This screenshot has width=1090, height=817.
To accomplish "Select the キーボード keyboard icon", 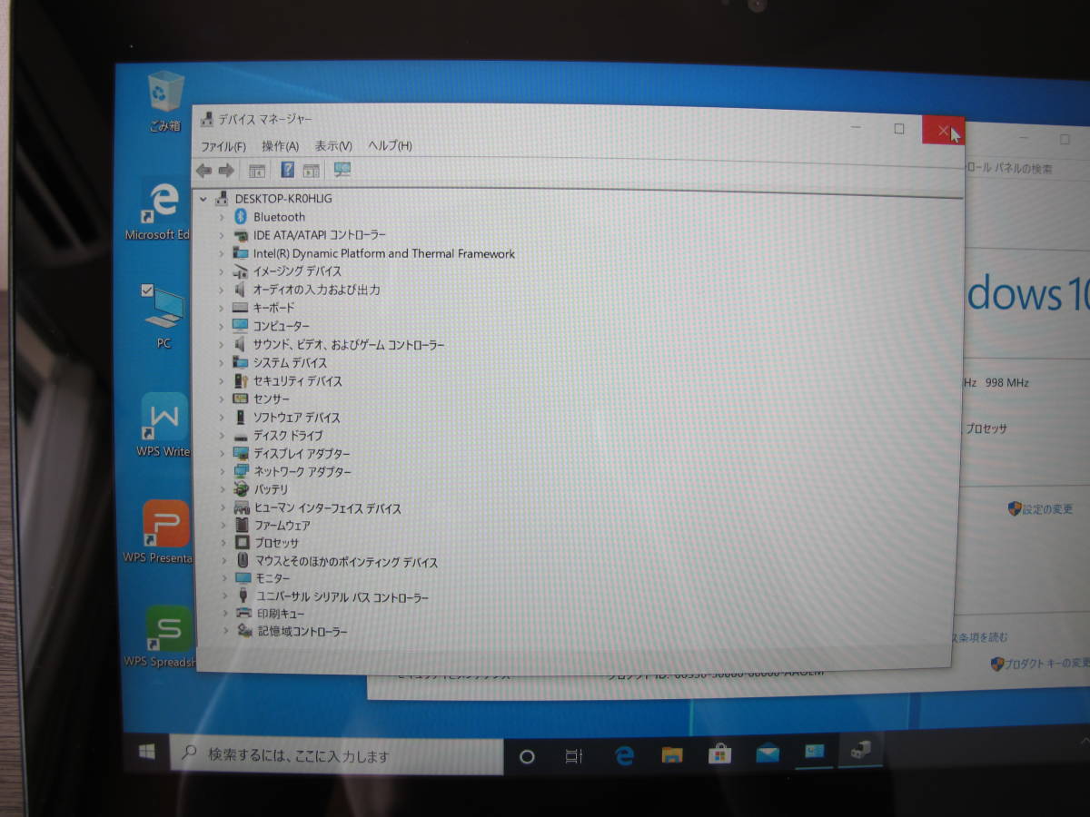I will tap(240, 308).
